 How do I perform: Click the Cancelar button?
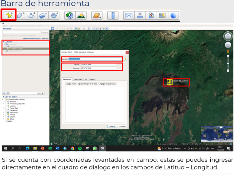point(122,126)
